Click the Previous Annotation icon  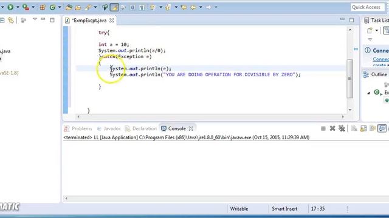coord(168,7)
